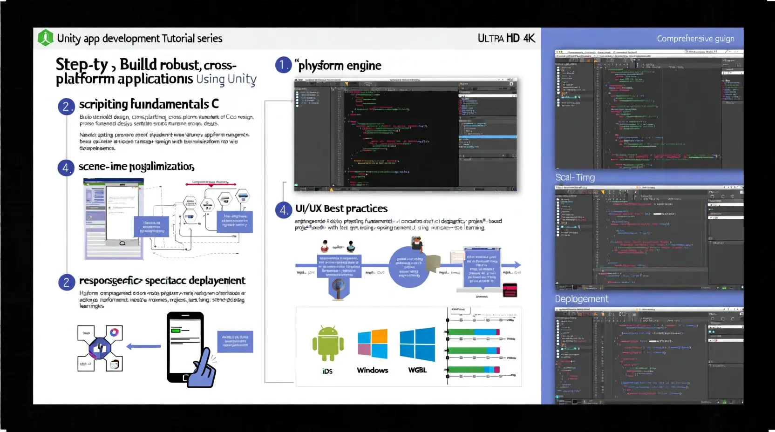Select the Scal-Timg section label
This screenshot has width=775, height=432.
click(575, 177)
